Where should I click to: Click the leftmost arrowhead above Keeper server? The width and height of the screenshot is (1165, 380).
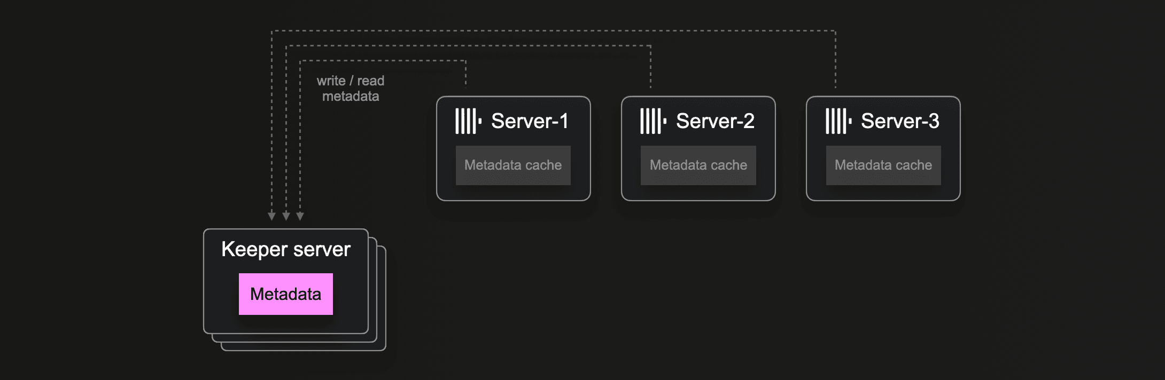[271, 216]
